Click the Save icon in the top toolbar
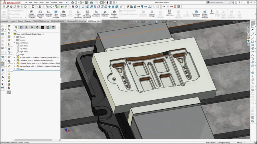This screenshot has height=144, width=257. click(86, 2)
